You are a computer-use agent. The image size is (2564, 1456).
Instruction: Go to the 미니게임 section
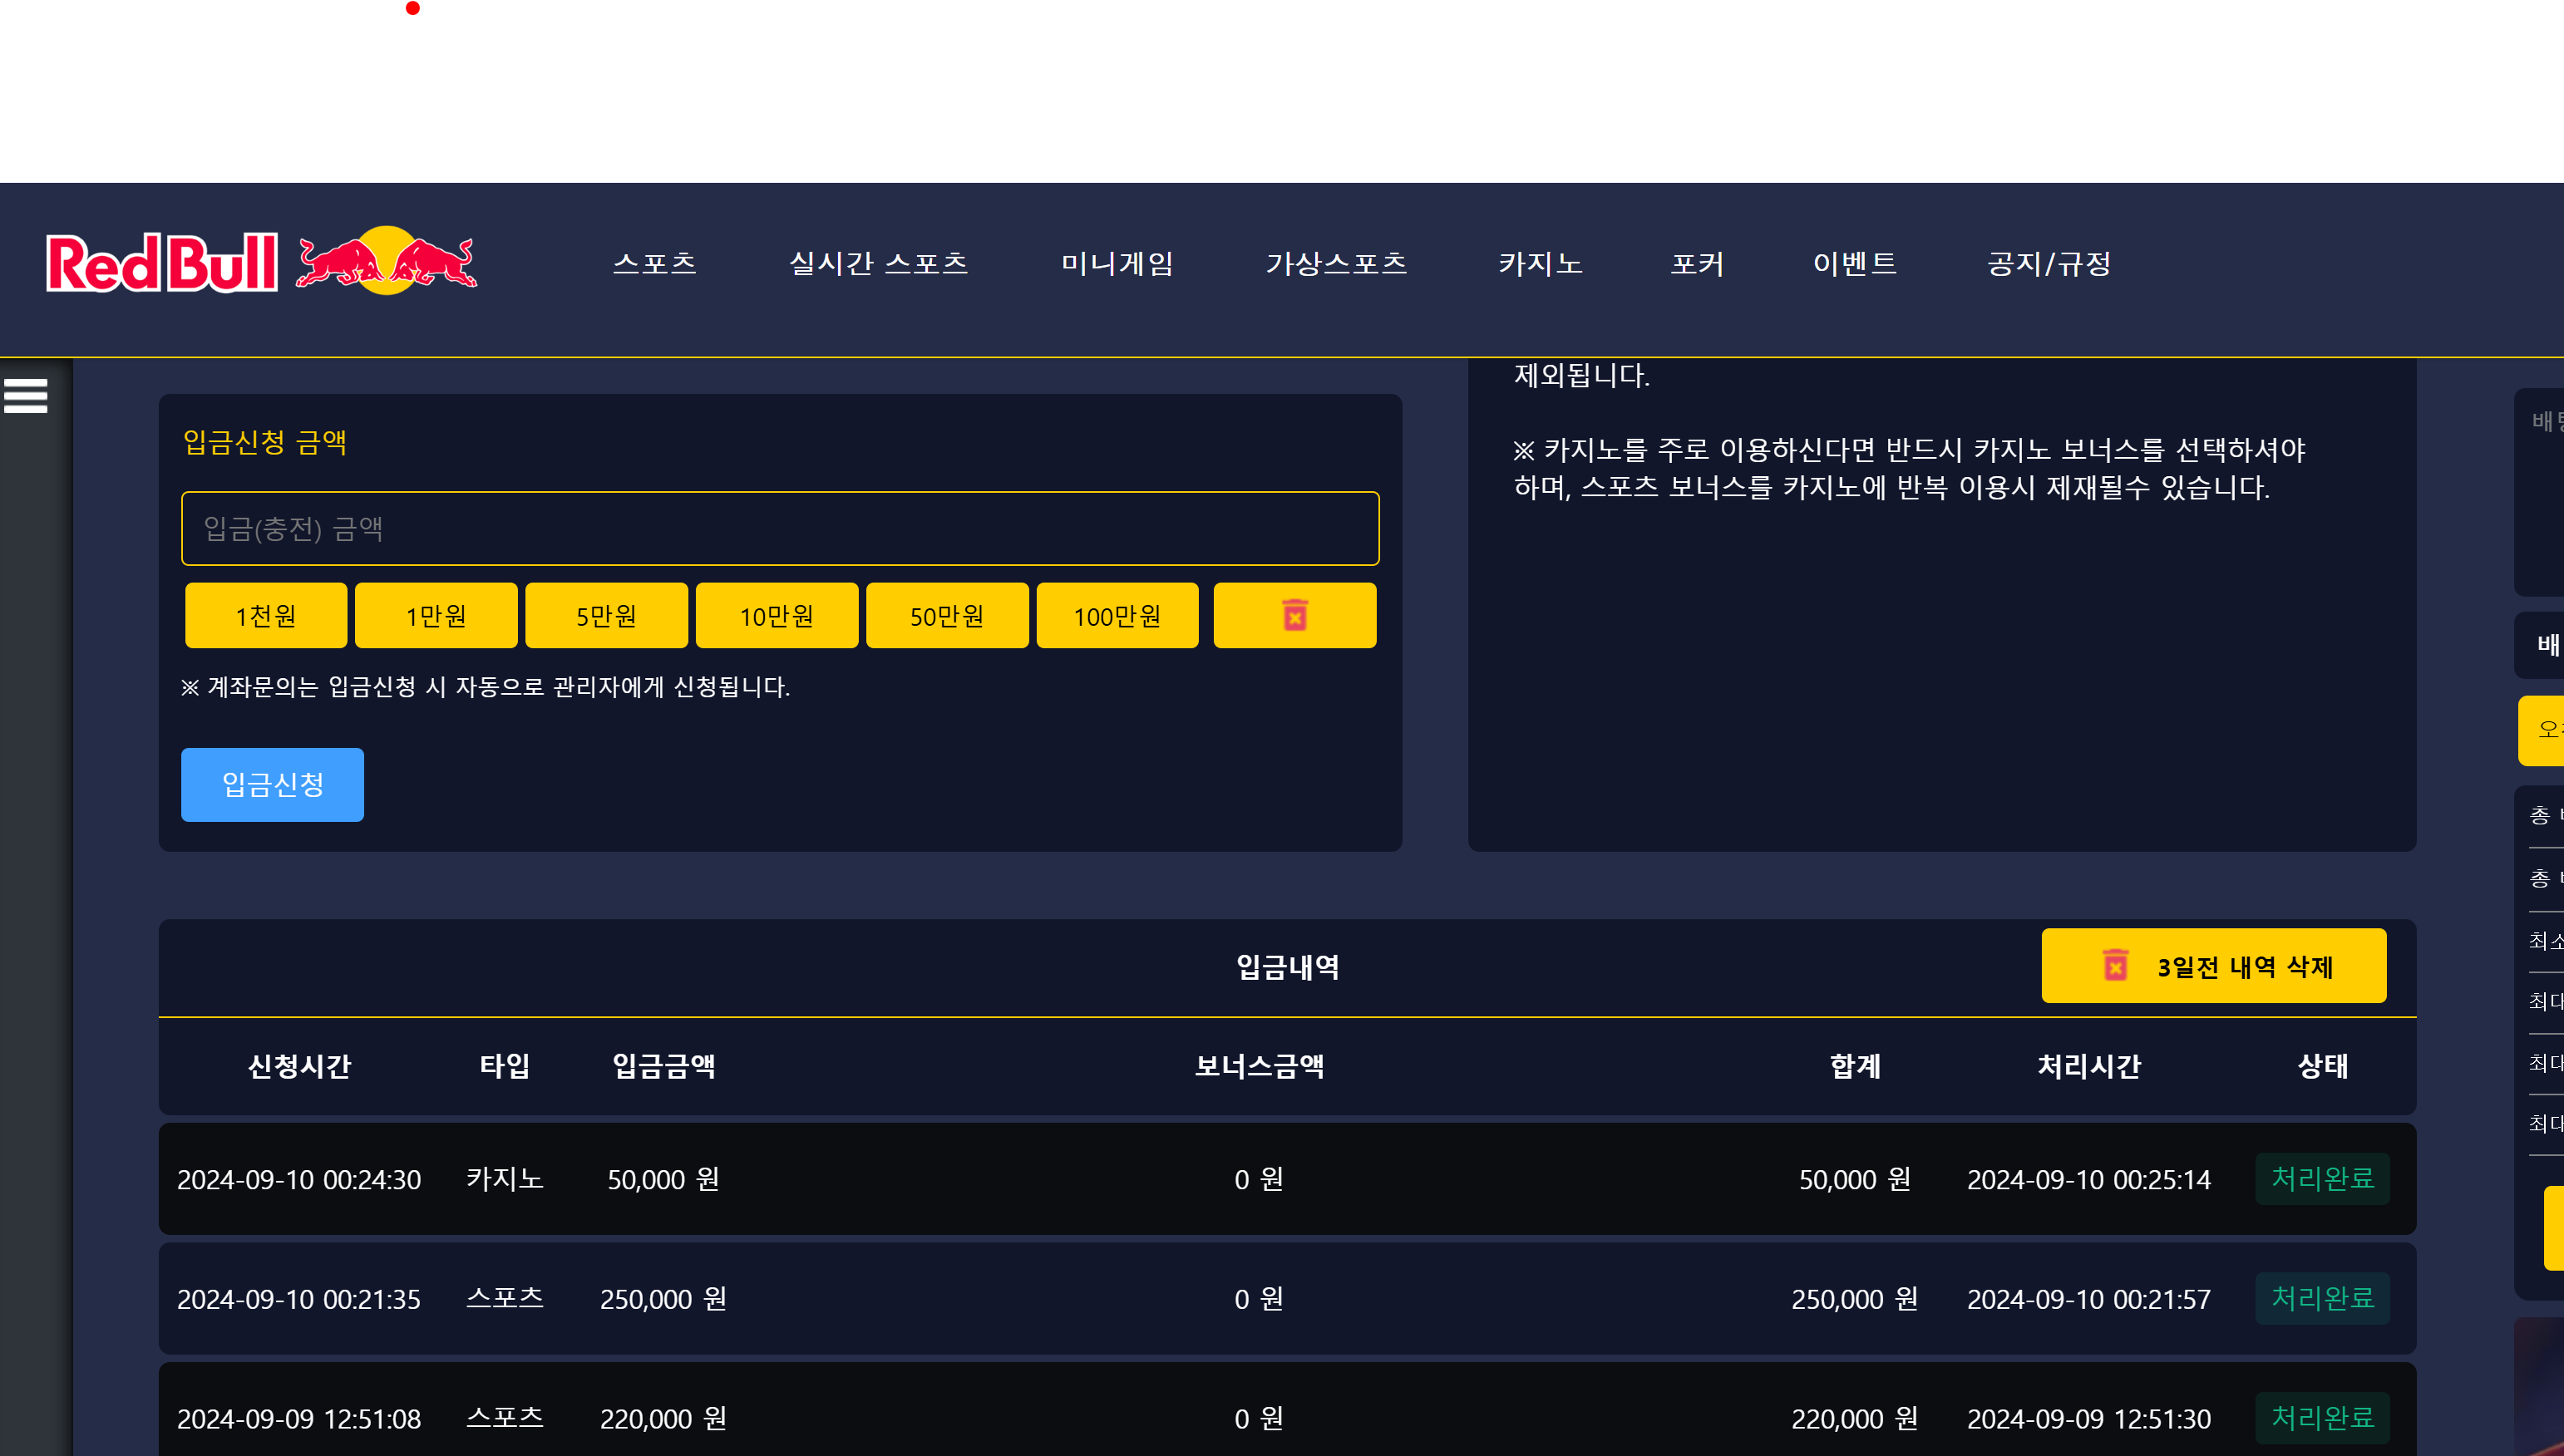[x=1117, y=263]
